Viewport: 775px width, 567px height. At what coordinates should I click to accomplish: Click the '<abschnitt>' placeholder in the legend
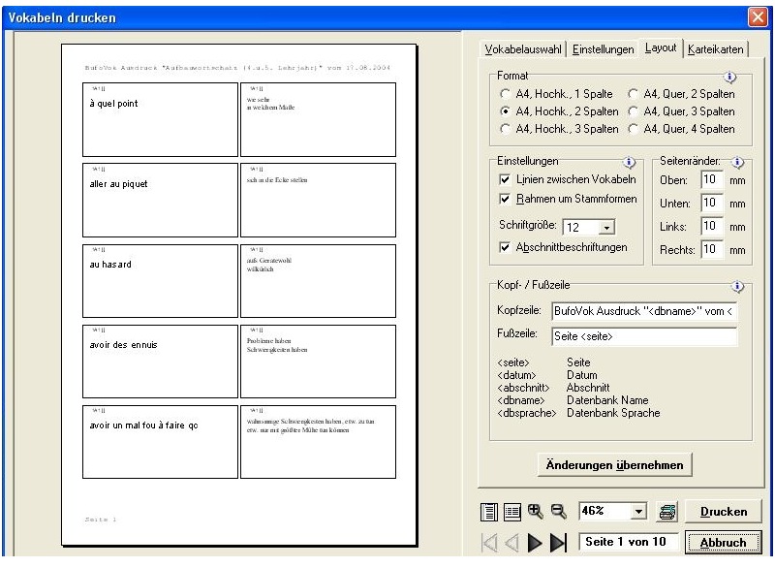point(523,388)
